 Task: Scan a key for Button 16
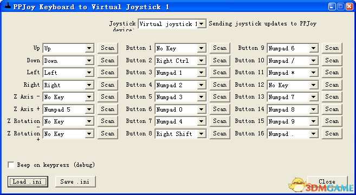(x=332, y=134)
